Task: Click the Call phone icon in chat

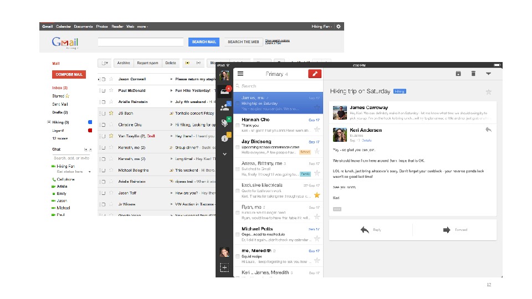Action: tap(54, 179)
